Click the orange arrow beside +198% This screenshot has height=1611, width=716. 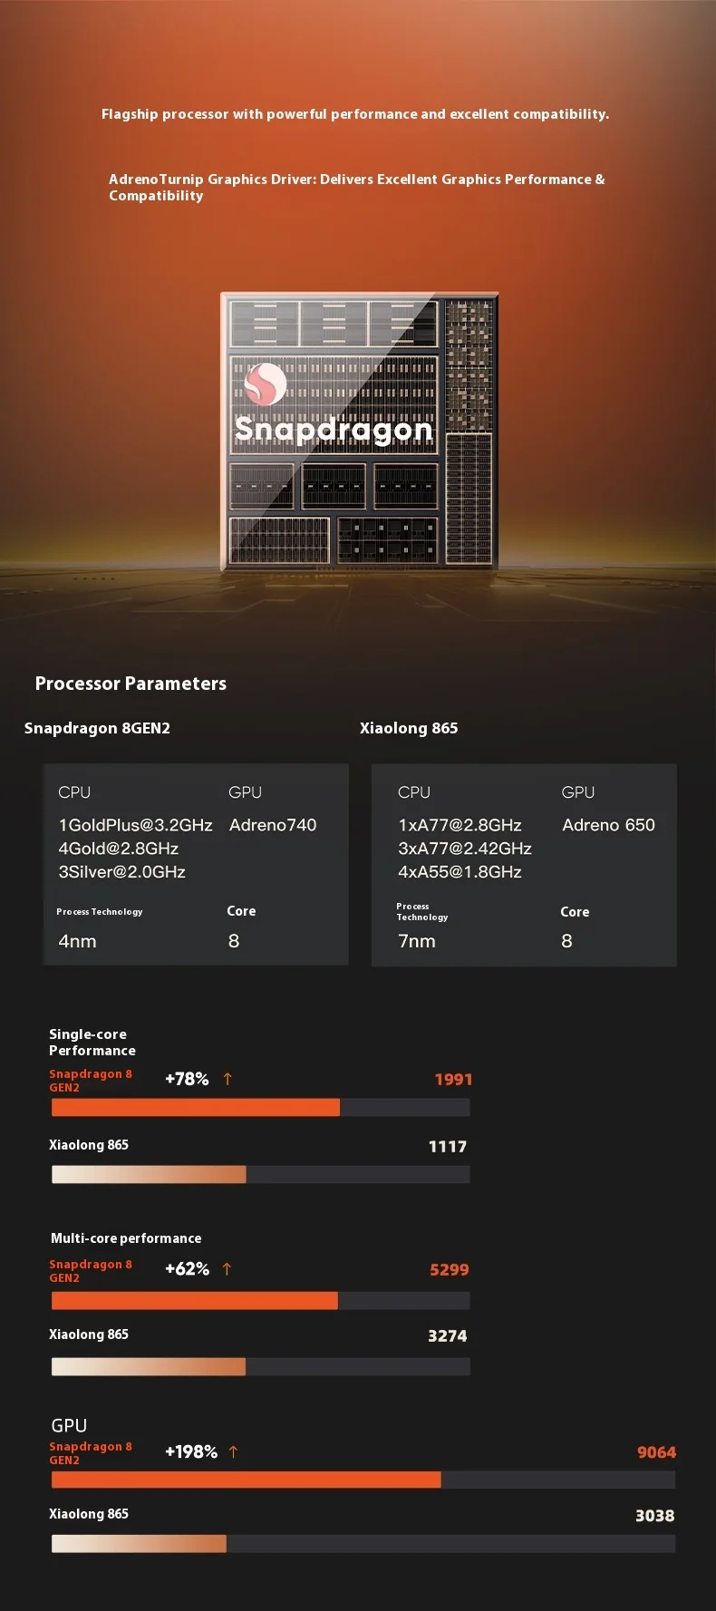233,1451
